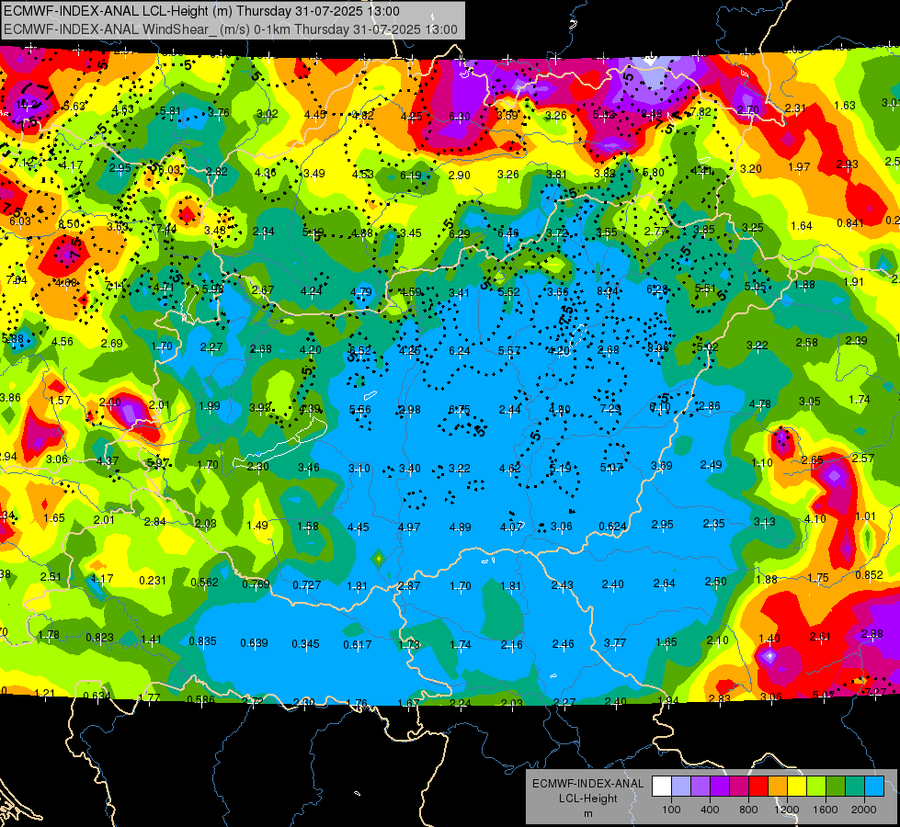Click ECMWF-INDEX-ANAL in the legend box
Screen dimensions: 900x827
[587, 784]
